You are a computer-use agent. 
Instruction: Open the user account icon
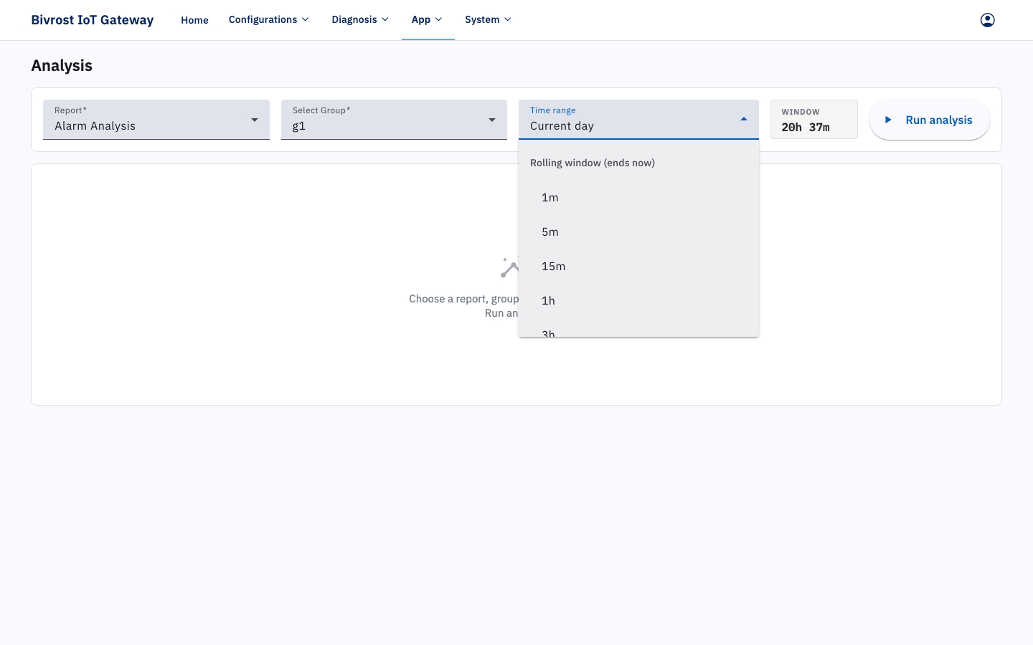click(x=987, y=20)
